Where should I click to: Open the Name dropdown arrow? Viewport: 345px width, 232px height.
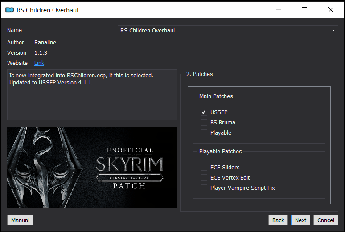[333, 31]
